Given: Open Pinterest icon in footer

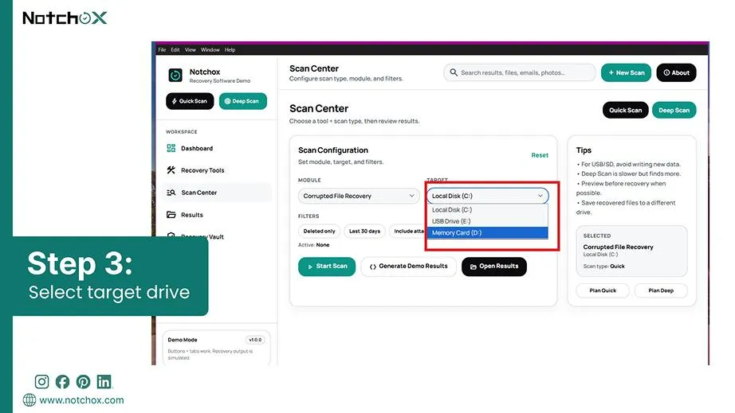Looking at the screenshot, I should tap(83, 382).
